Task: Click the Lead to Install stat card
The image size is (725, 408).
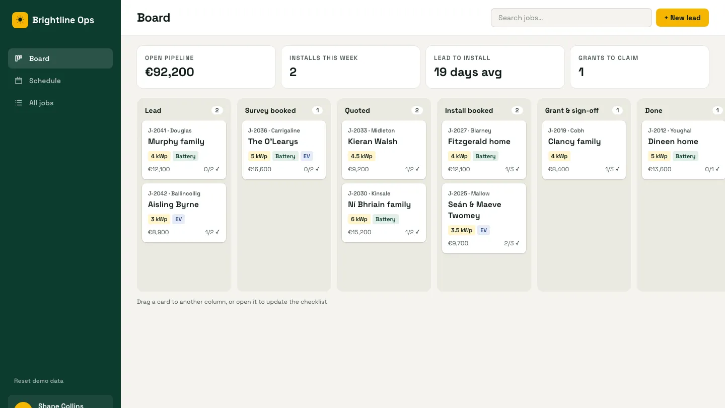Action: coord(495,67)
